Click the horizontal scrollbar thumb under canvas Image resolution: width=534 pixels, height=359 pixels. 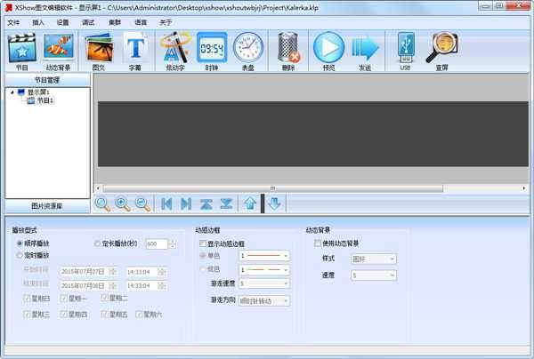(x=273, y=188)
